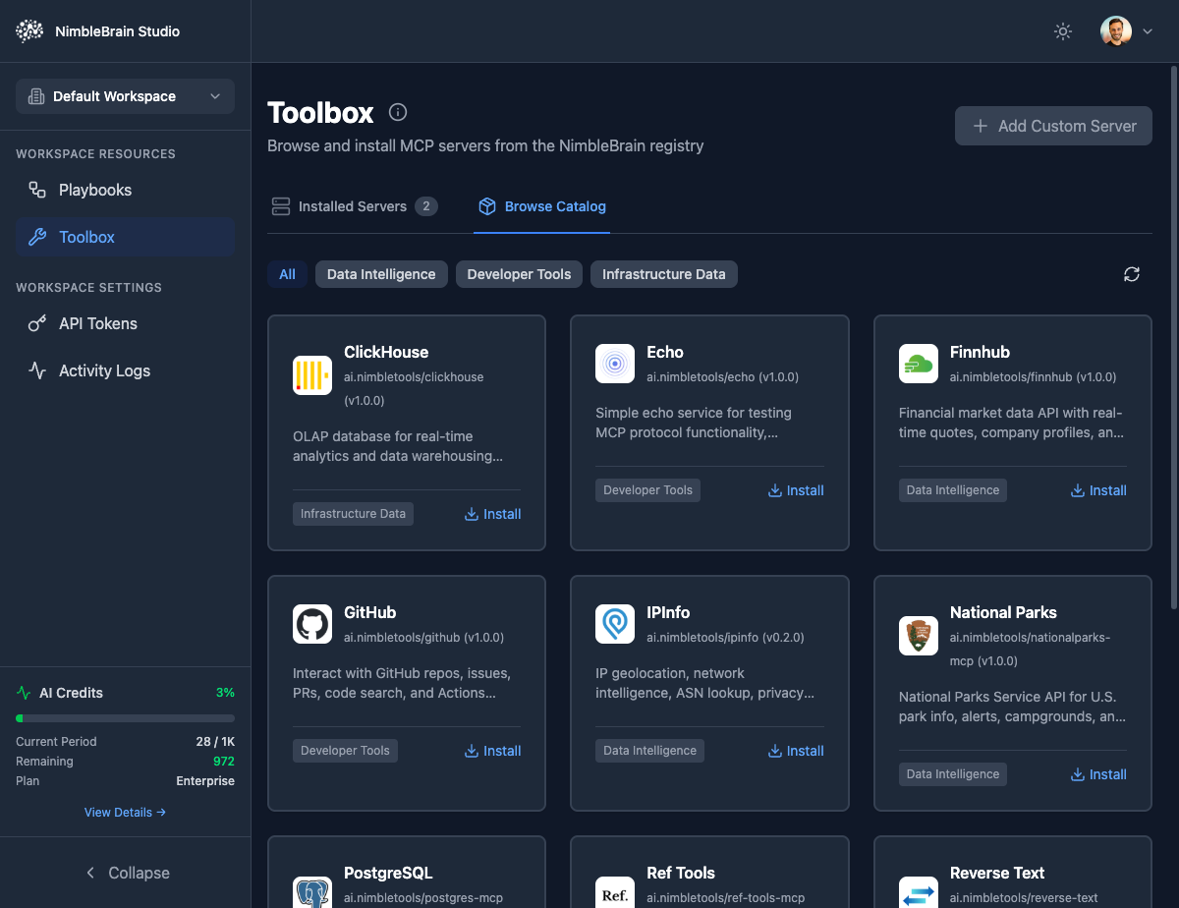Install the Echo server

[795, 490]
